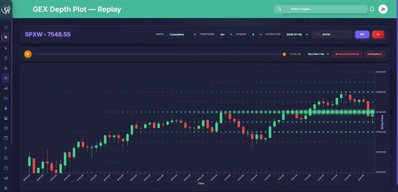The image size is (398, 192).
Task: Open the Mode dropdown showing Cumulative
Action: 181,34
